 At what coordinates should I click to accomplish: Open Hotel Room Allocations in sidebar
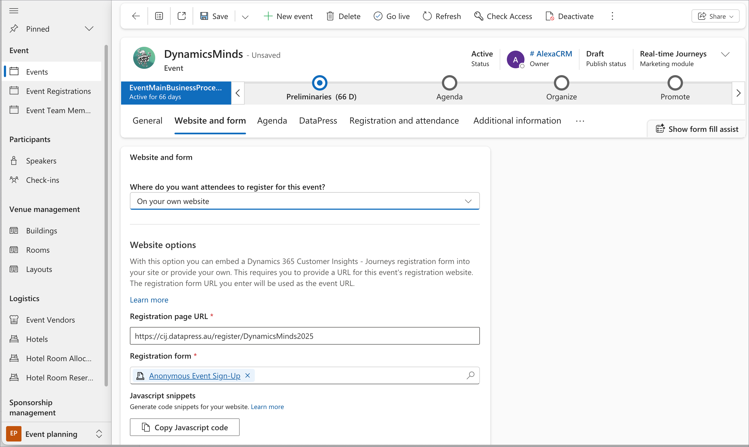(x=52, y=358)
